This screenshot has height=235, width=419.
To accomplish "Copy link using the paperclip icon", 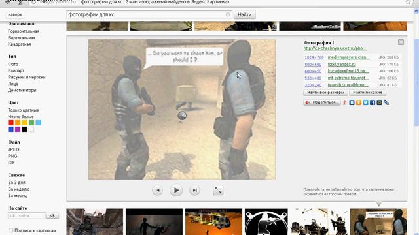I will coord(386,102).
